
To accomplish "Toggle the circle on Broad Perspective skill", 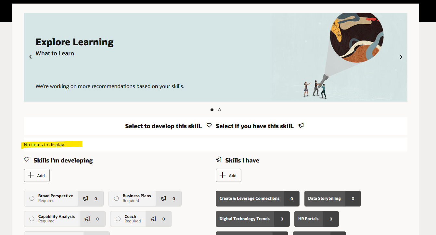I will [x=32, y=198].
